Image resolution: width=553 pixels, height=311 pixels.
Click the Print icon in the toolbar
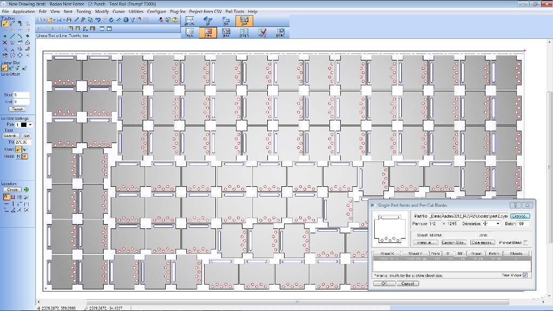(x=69, y=20)
